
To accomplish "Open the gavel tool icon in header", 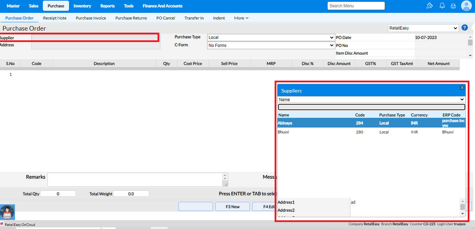I will tap(429, 6).
